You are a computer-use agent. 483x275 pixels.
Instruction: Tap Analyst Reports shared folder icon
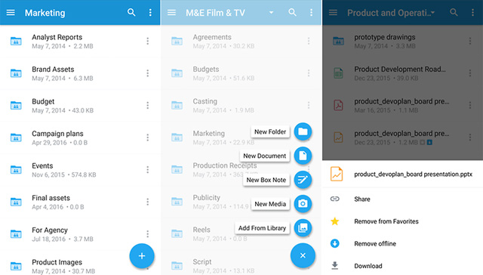(x=16, y=41)
